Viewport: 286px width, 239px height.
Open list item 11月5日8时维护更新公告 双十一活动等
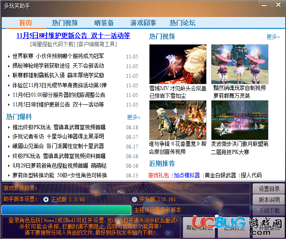pyautogui.click(x=58, y=104)
